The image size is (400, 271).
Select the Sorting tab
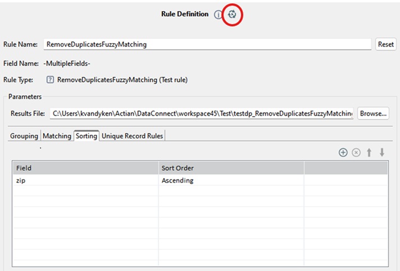[x=87, y=136]
